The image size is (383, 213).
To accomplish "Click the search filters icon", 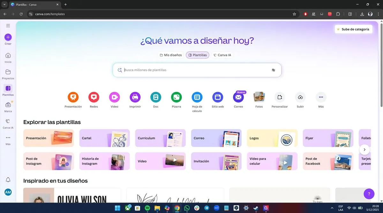I will point(273,70).
